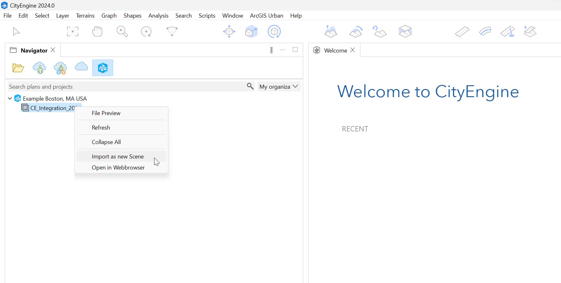Open the Help menu

click(x=296, y=15)
